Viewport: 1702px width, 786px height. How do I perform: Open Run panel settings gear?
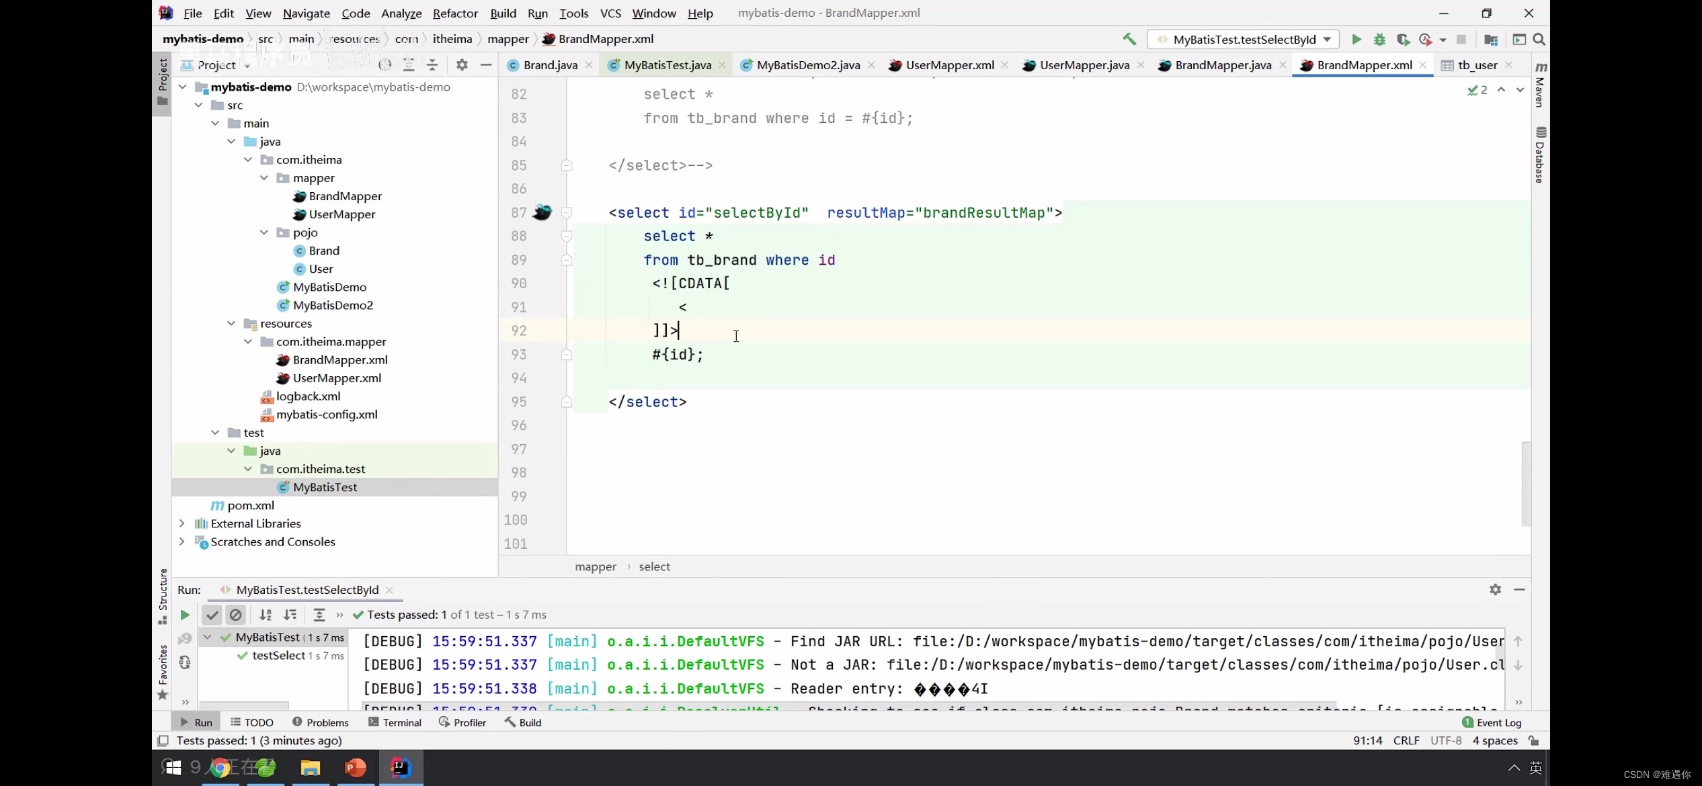[x=1495, y=589]
